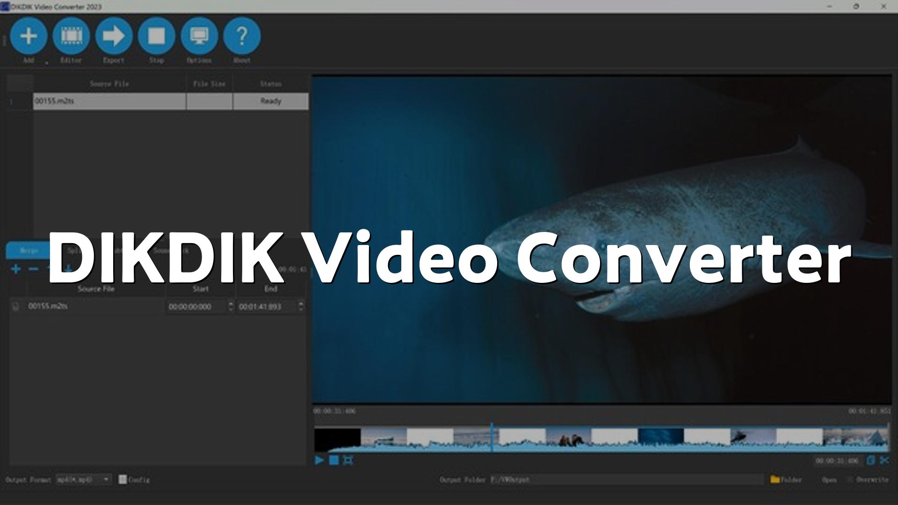Step the End time spinner arrows
898x505 pixels.
pyautogui.click(x=301, y=306)
